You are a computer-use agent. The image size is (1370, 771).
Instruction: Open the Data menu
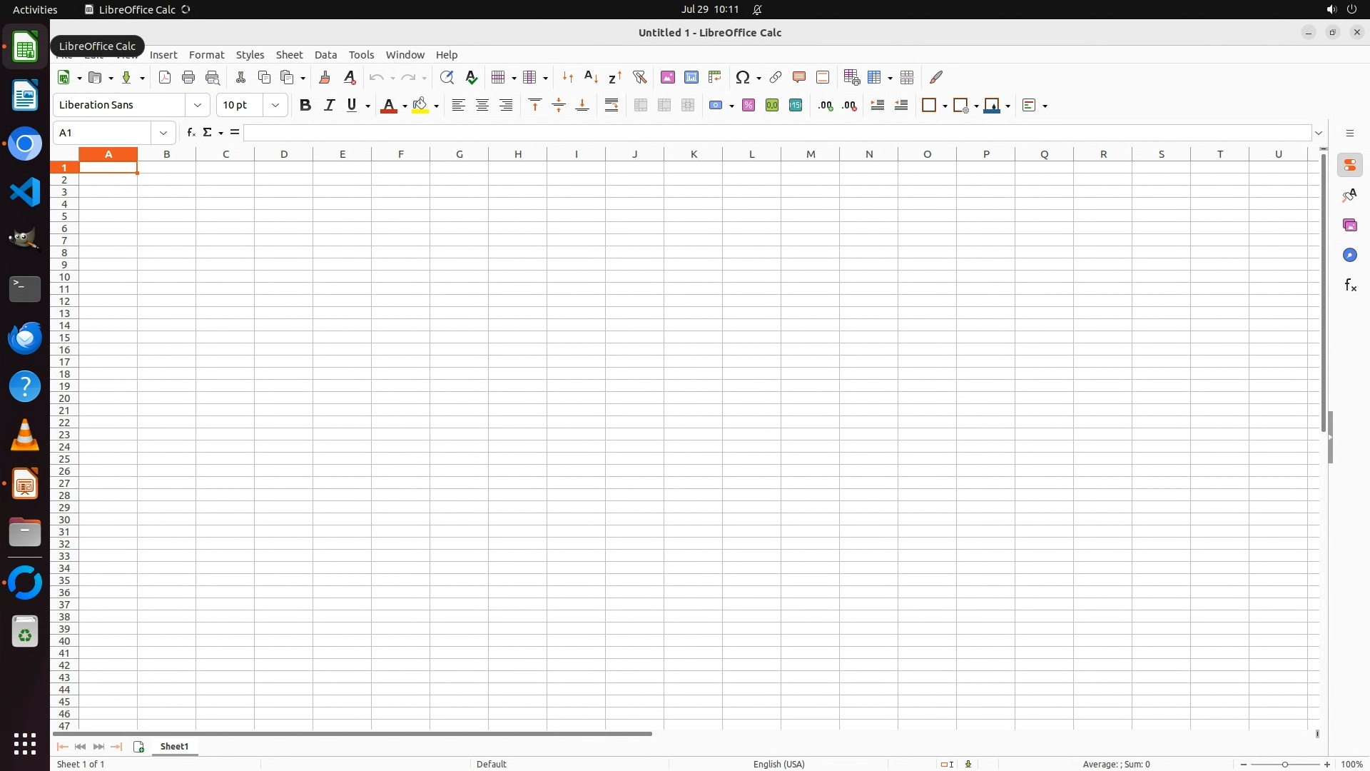325,55
